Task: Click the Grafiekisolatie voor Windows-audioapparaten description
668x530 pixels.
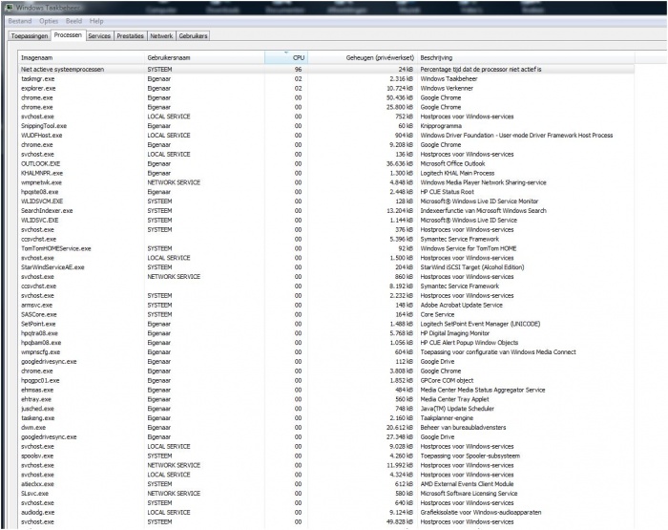Action: tap(481, 512)
